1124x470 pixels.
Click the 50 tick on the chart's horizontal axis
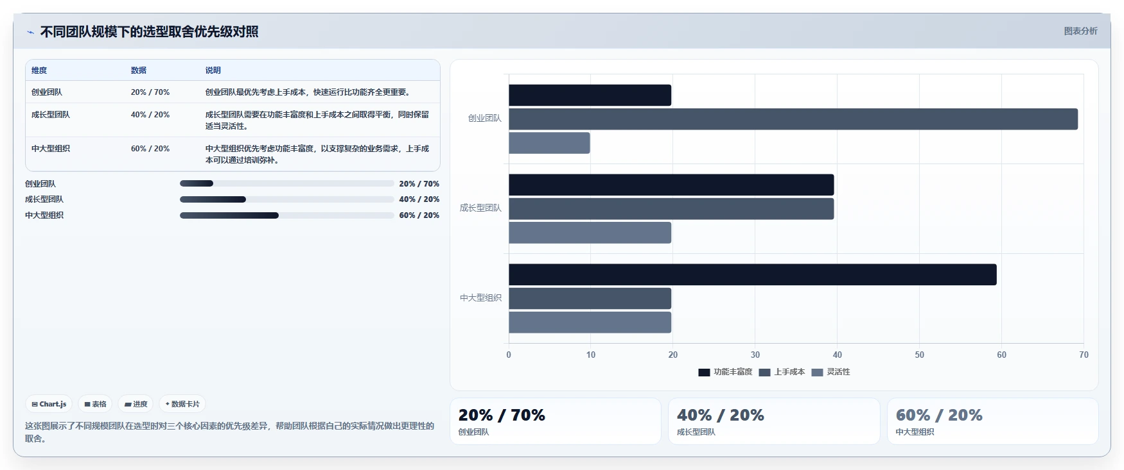point(920,355)
